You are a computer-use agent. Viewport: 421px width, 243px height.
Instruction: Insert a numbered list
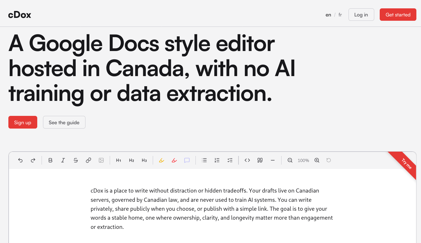coord(217,160)
